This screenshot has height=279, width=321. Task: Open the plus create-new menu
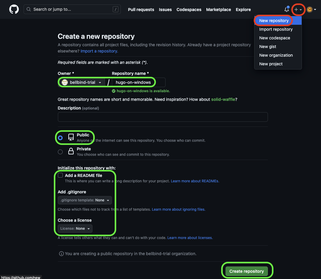click(298, 10)
